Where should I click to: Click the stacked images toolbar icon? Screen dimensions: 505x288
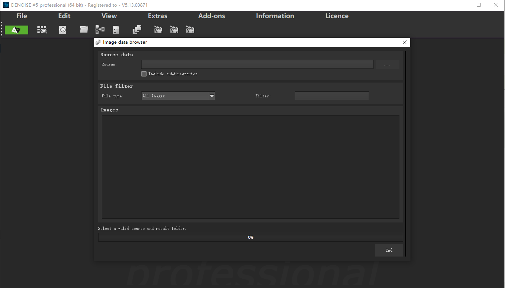click(136, 30)
